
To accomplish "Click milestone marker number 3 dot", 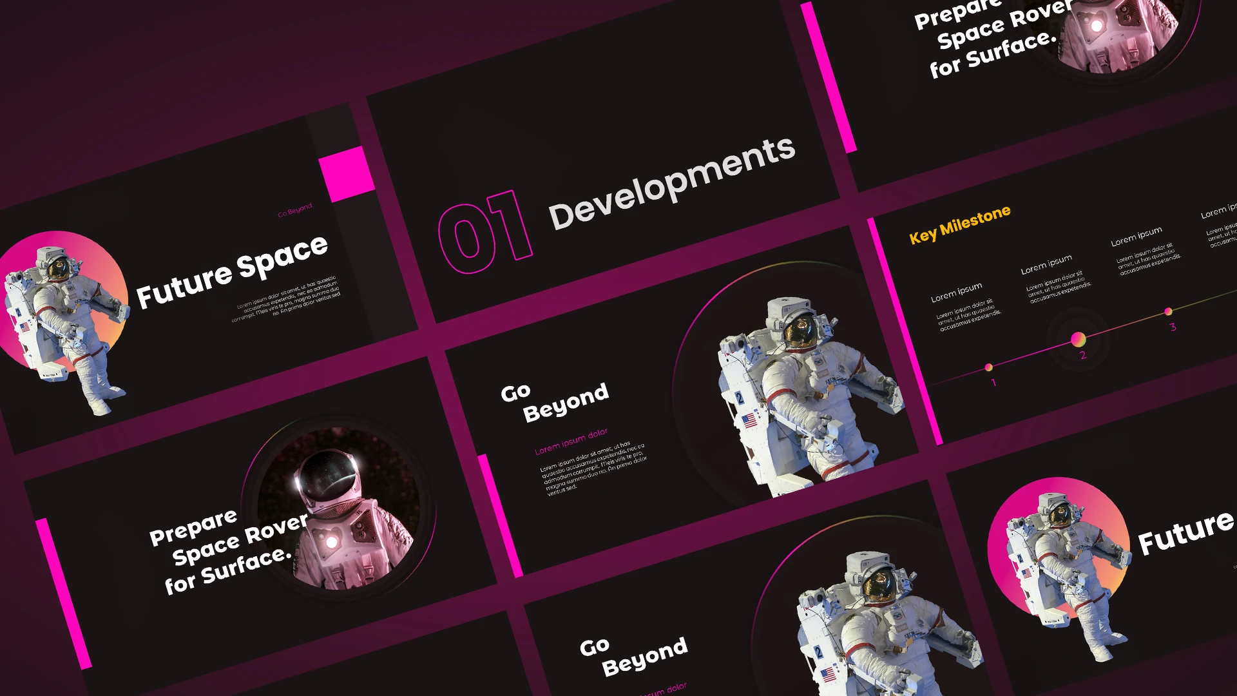I will click(x=1168, y=312).
